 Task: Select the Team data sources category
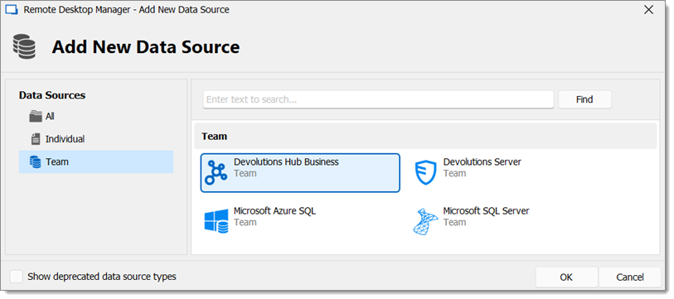tap(96, 162)
